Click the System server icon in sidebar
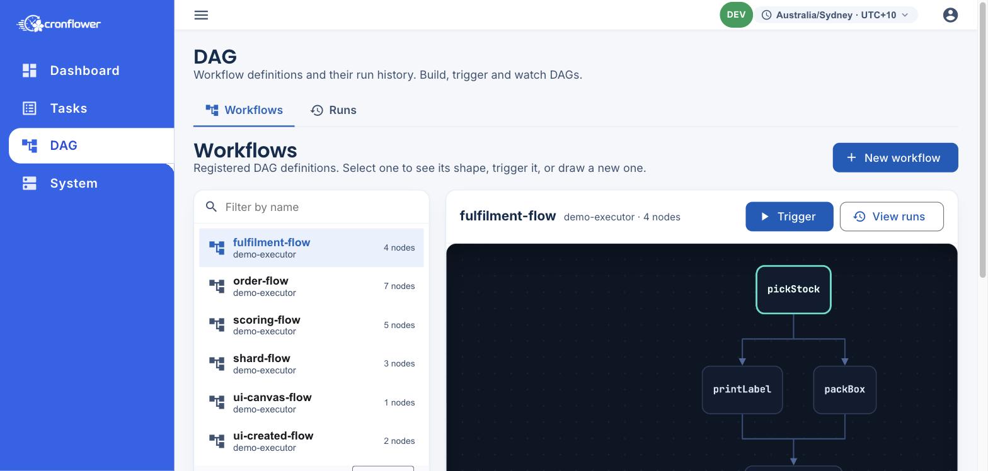 30,183
